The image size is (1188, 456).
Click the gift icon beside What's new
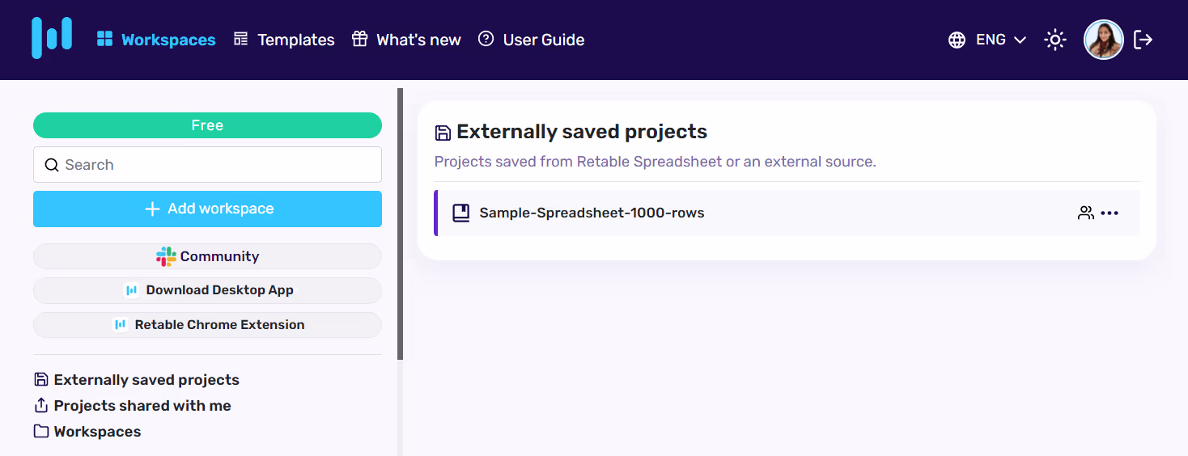coord(359,39)
